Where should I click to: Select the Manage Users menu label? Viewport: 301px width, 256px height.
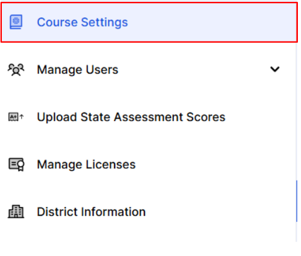77,69
